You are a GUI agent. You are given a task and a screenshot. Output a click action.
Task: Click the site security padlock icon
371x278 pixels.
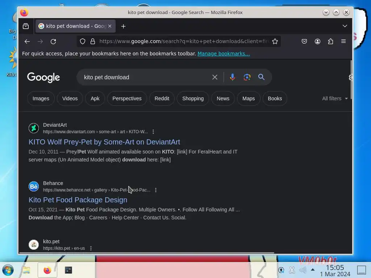(93, 41)
